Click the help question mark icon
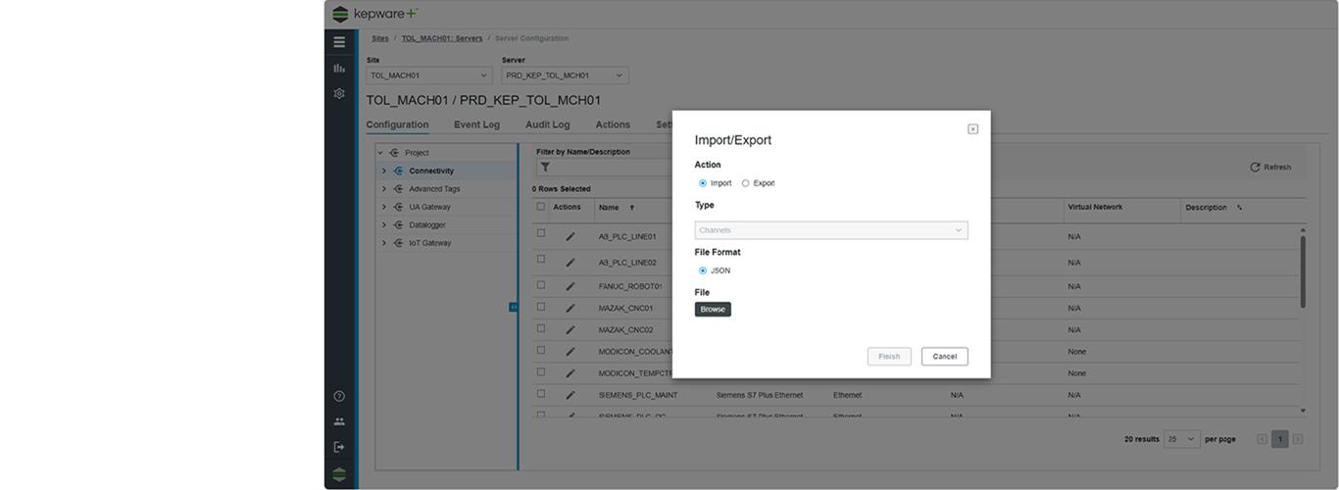This screenshot has width=1339, height=490. pos(339,396)
